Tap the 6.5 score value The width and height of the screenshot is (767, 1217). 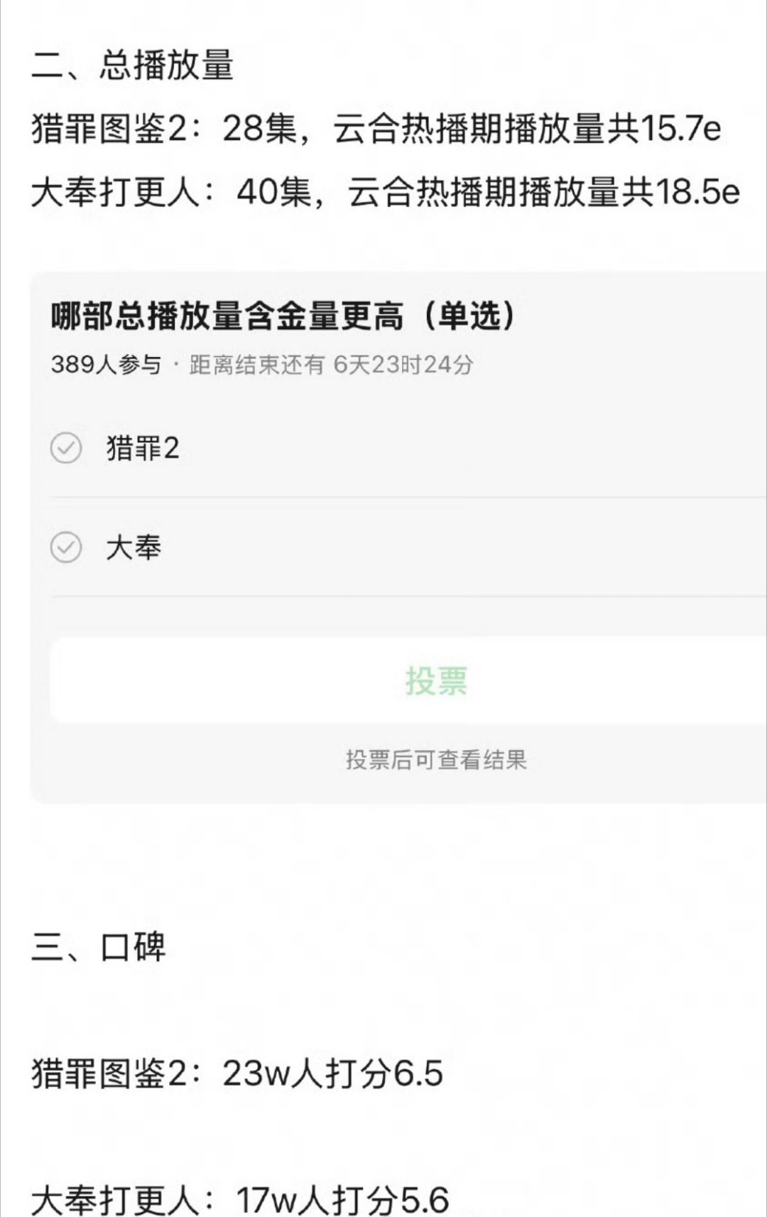coord(418,1073)
